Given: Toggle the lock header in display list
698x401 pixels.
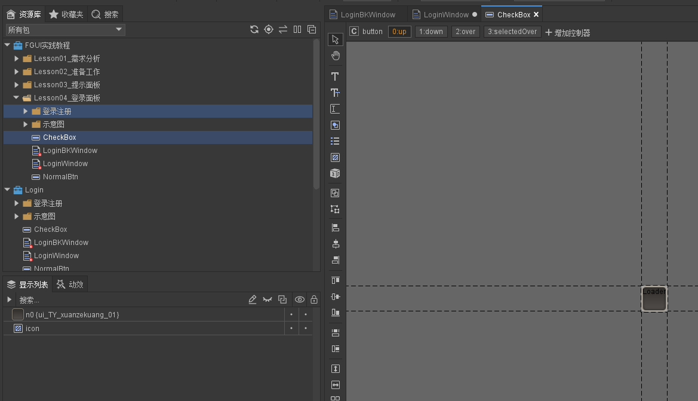Looking at the screenshot, I should pyautogui.click(x=314, y=299).
